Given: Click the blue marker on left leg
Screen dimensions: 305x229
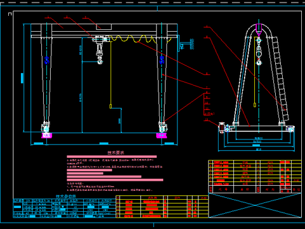Looking at the screenshot, I should (47, 60).
